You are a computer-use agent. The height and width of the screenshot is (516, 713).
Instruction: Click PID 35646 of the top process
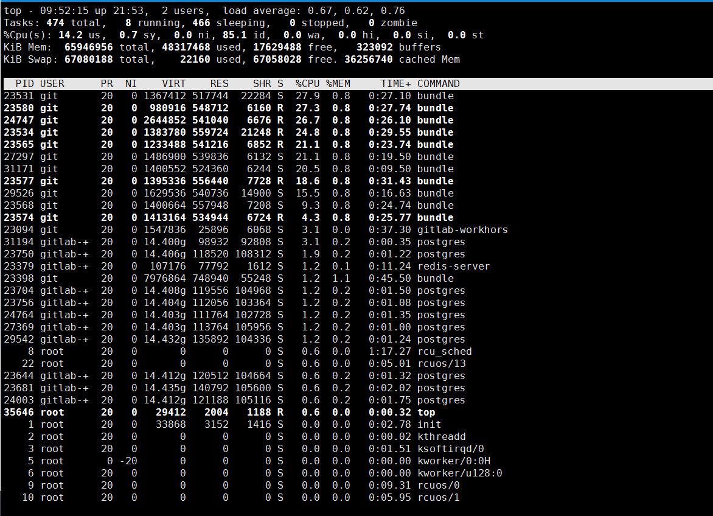pyautogui.click(x=19, y=413)
